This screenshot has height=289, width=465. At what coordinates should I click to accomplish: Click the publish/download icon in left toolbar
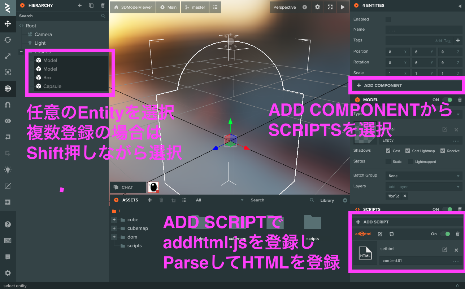pos(8,202)
